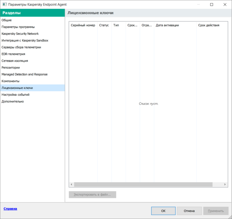The height and width of the screenshot is (219, 232).
Task: Select Лицензионные ключи in the sidebar
Action: click(32, 88)
